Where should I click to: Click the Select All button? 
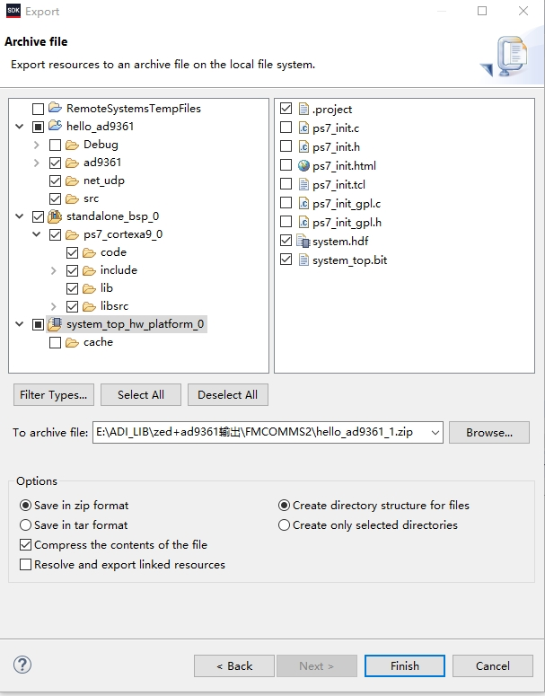pos(141,394)
